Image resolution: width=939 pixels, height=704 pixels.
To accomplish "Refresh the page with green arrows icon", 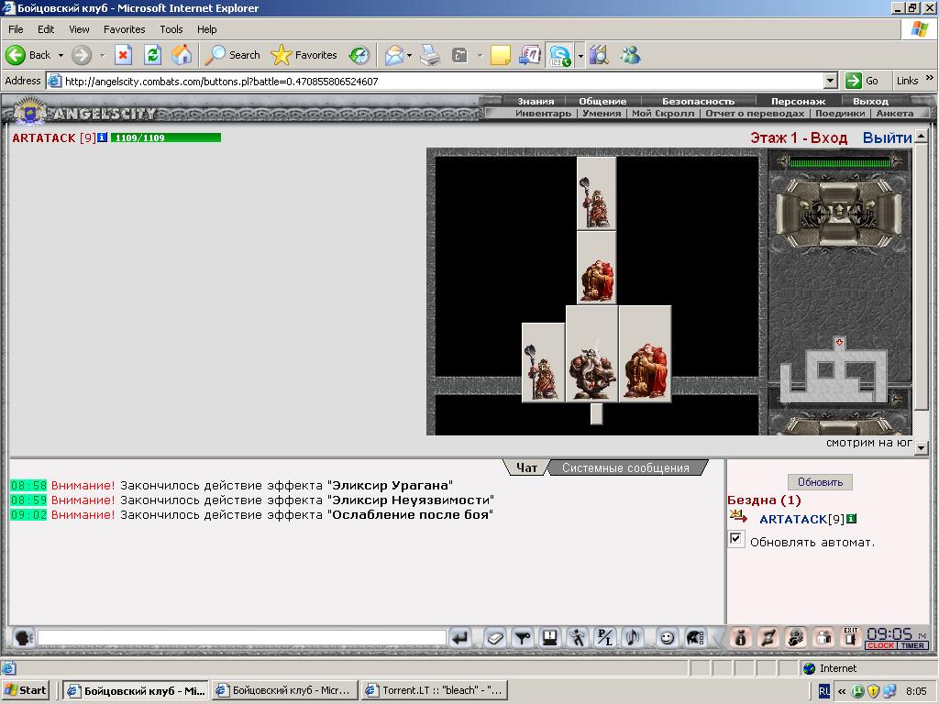I will 153,55.
